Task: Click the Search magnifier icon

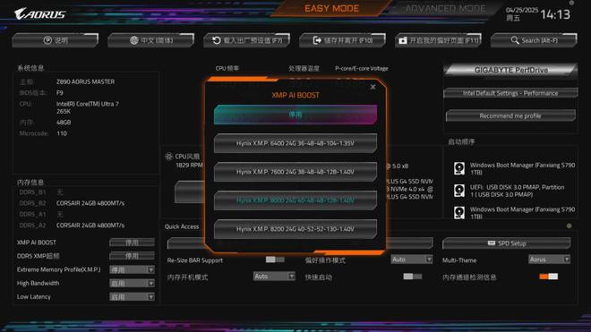Action: coord(515,40)
